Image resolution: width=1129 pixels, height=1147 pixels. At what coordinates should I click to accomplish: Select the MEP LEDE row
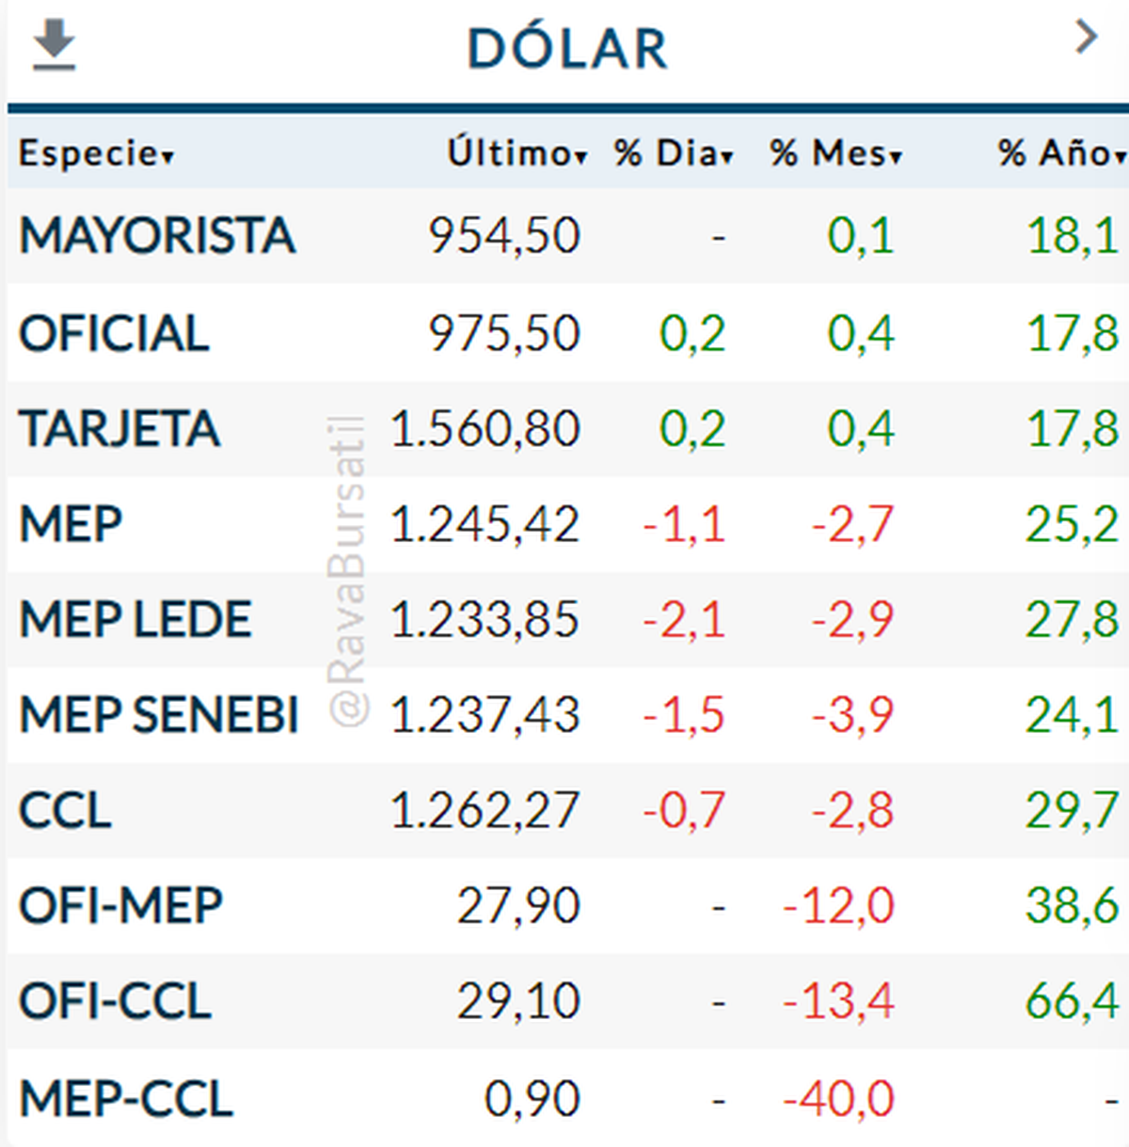coord(135,620)
